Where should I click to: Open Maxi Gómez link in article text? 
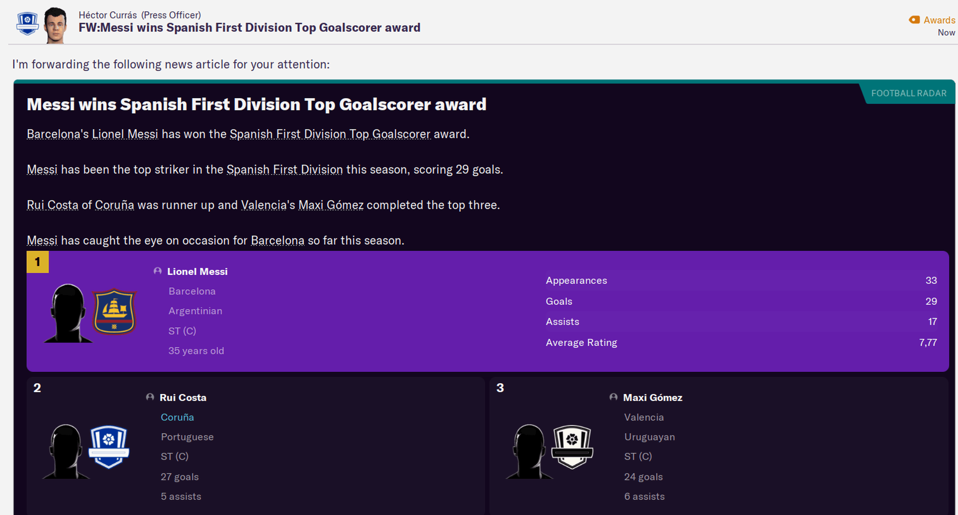pos(331,205)
